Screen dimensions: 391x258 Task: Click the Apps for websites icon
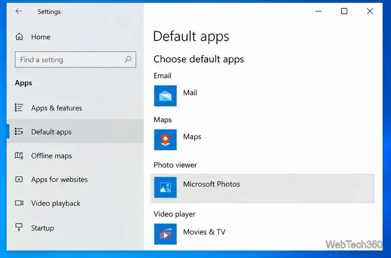point(19,179)
